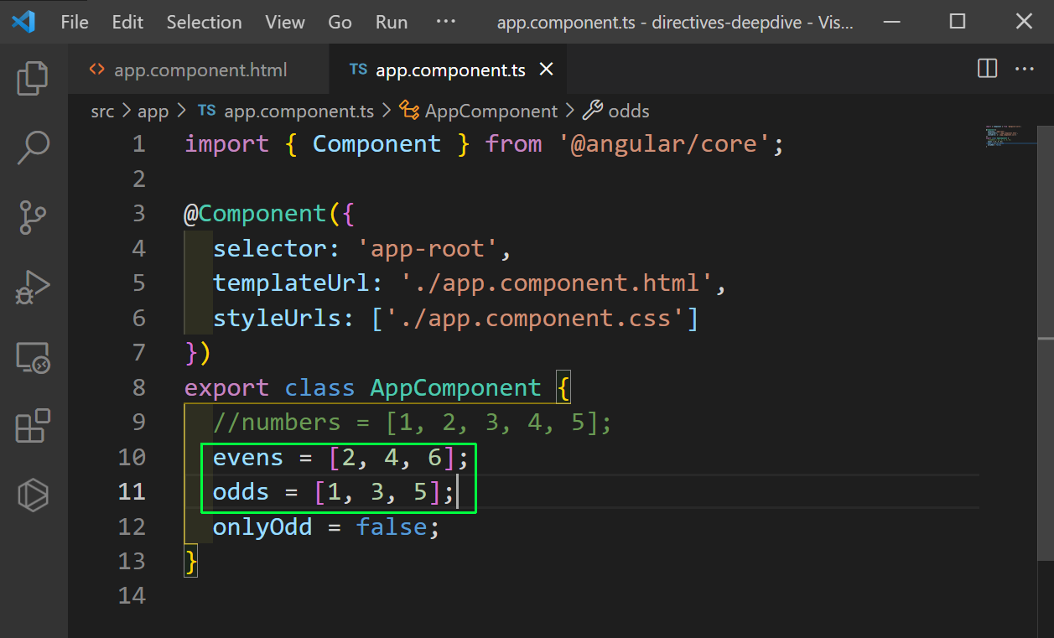This screenshot has width=1054, height=638.
Task: Click the AppComponent class name in code
Action: point(455,387)
